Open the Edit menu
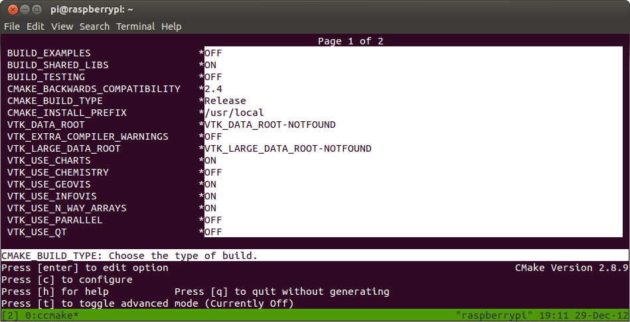 click(35, 27)
